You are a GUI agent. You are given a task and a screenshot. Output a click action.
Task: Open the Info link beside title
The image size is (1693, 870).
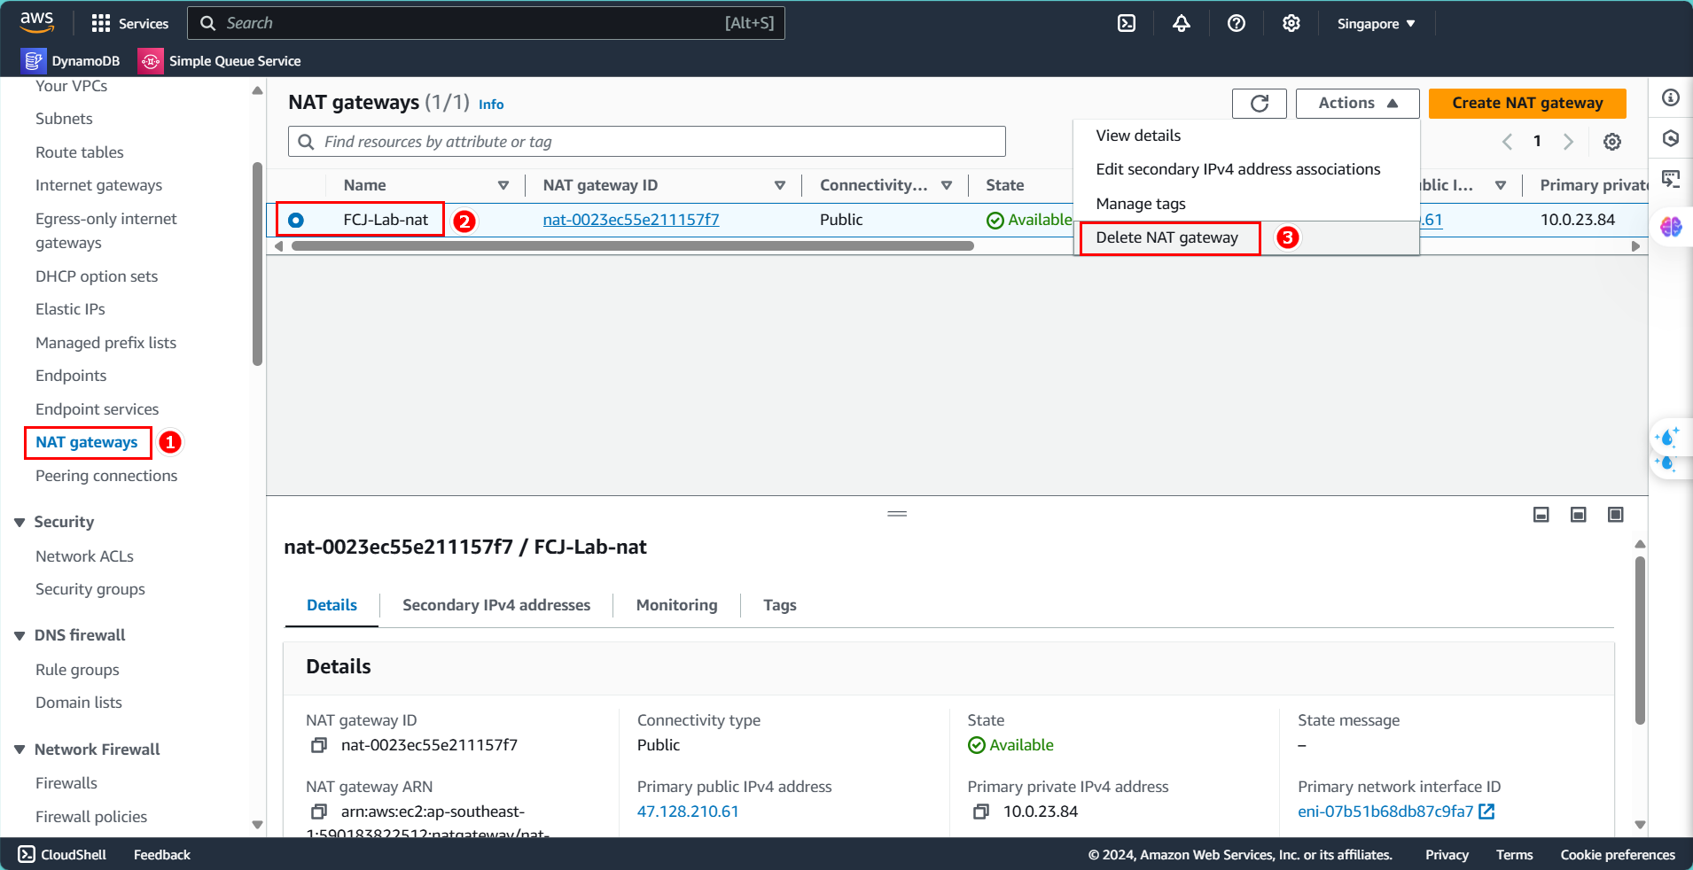point(491,105)
